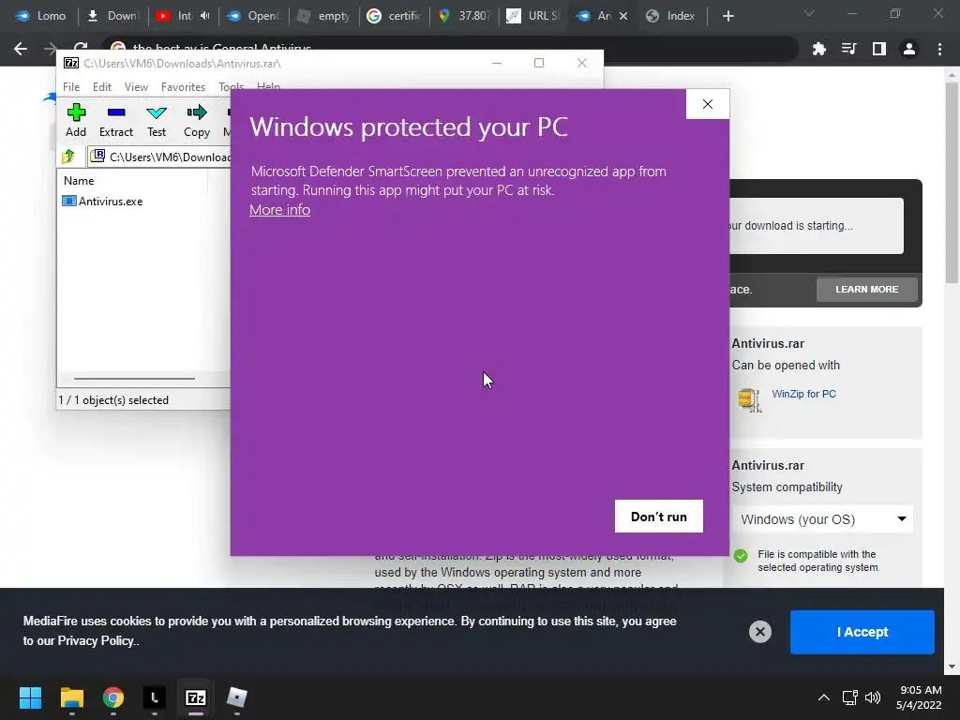
Task: Open the File menu in 7-Zip
Action: [x=71, y=87]
